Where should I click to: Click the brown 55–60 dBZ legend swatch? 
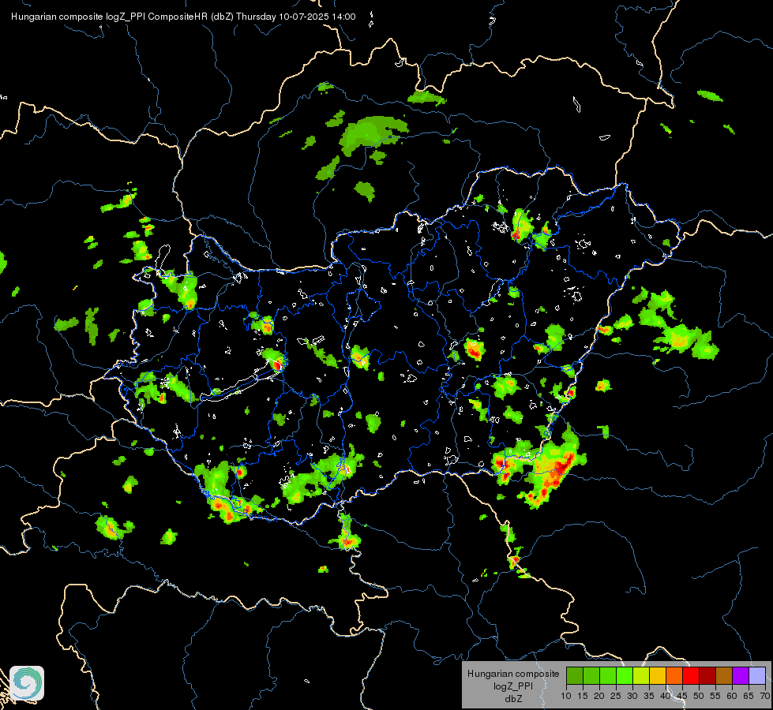pos(724,675)
